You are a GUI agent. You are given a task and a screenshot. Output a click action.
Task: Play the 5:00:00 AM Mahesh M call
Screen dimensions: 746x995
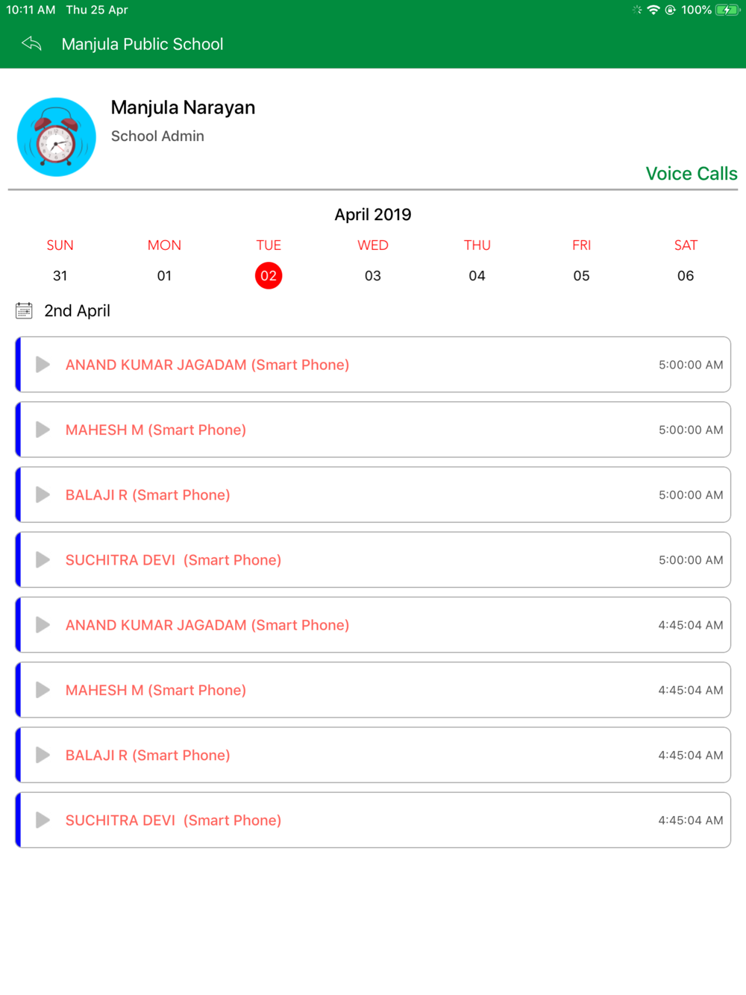(43, 430)
